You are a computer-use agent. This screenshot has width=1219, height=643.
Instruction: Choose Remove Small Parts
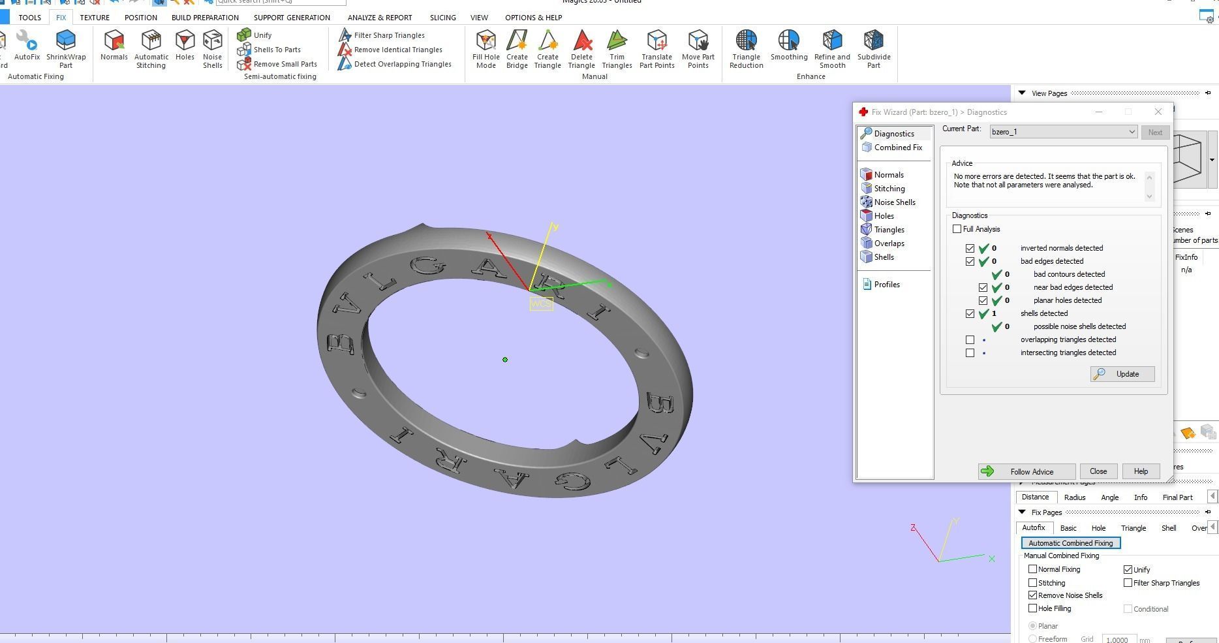coord(277,64)
